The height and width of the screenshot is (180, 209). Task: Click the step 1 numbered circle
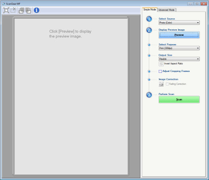click(149, 19)
